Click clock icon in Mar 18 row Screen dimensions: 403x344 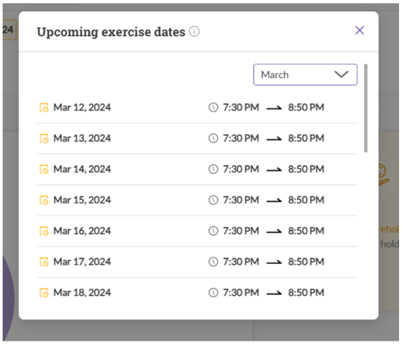[213, 293]
